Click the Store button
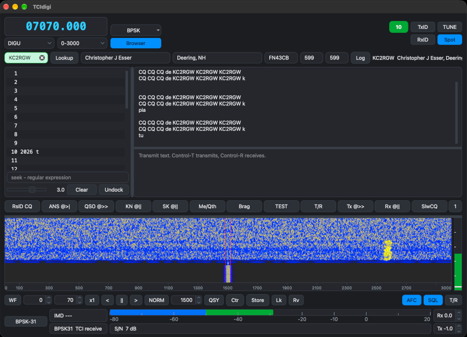The width and height of the screenshot is (467, 337). [x=258, y=300]
